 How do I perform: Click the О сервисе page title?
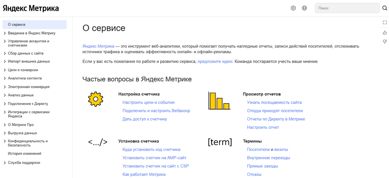[x=104, y=28]
